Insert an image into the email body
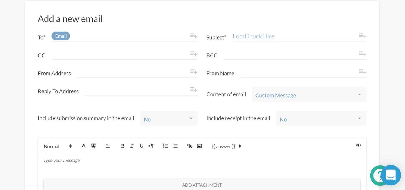The height and width of the screenshot is (190, 405). [x=199, y=146]
